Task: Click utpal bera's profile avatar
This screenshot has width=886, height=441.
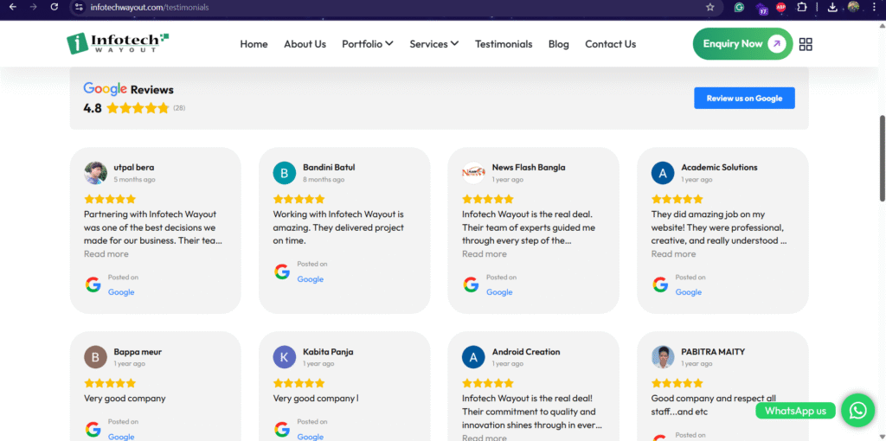Action: [x=96, y=173]
